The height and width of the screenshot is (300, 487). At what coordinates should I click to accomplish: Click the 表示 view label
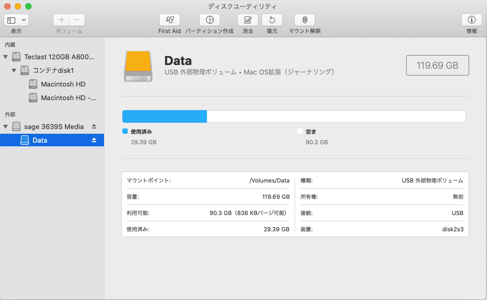pos(16,31)
